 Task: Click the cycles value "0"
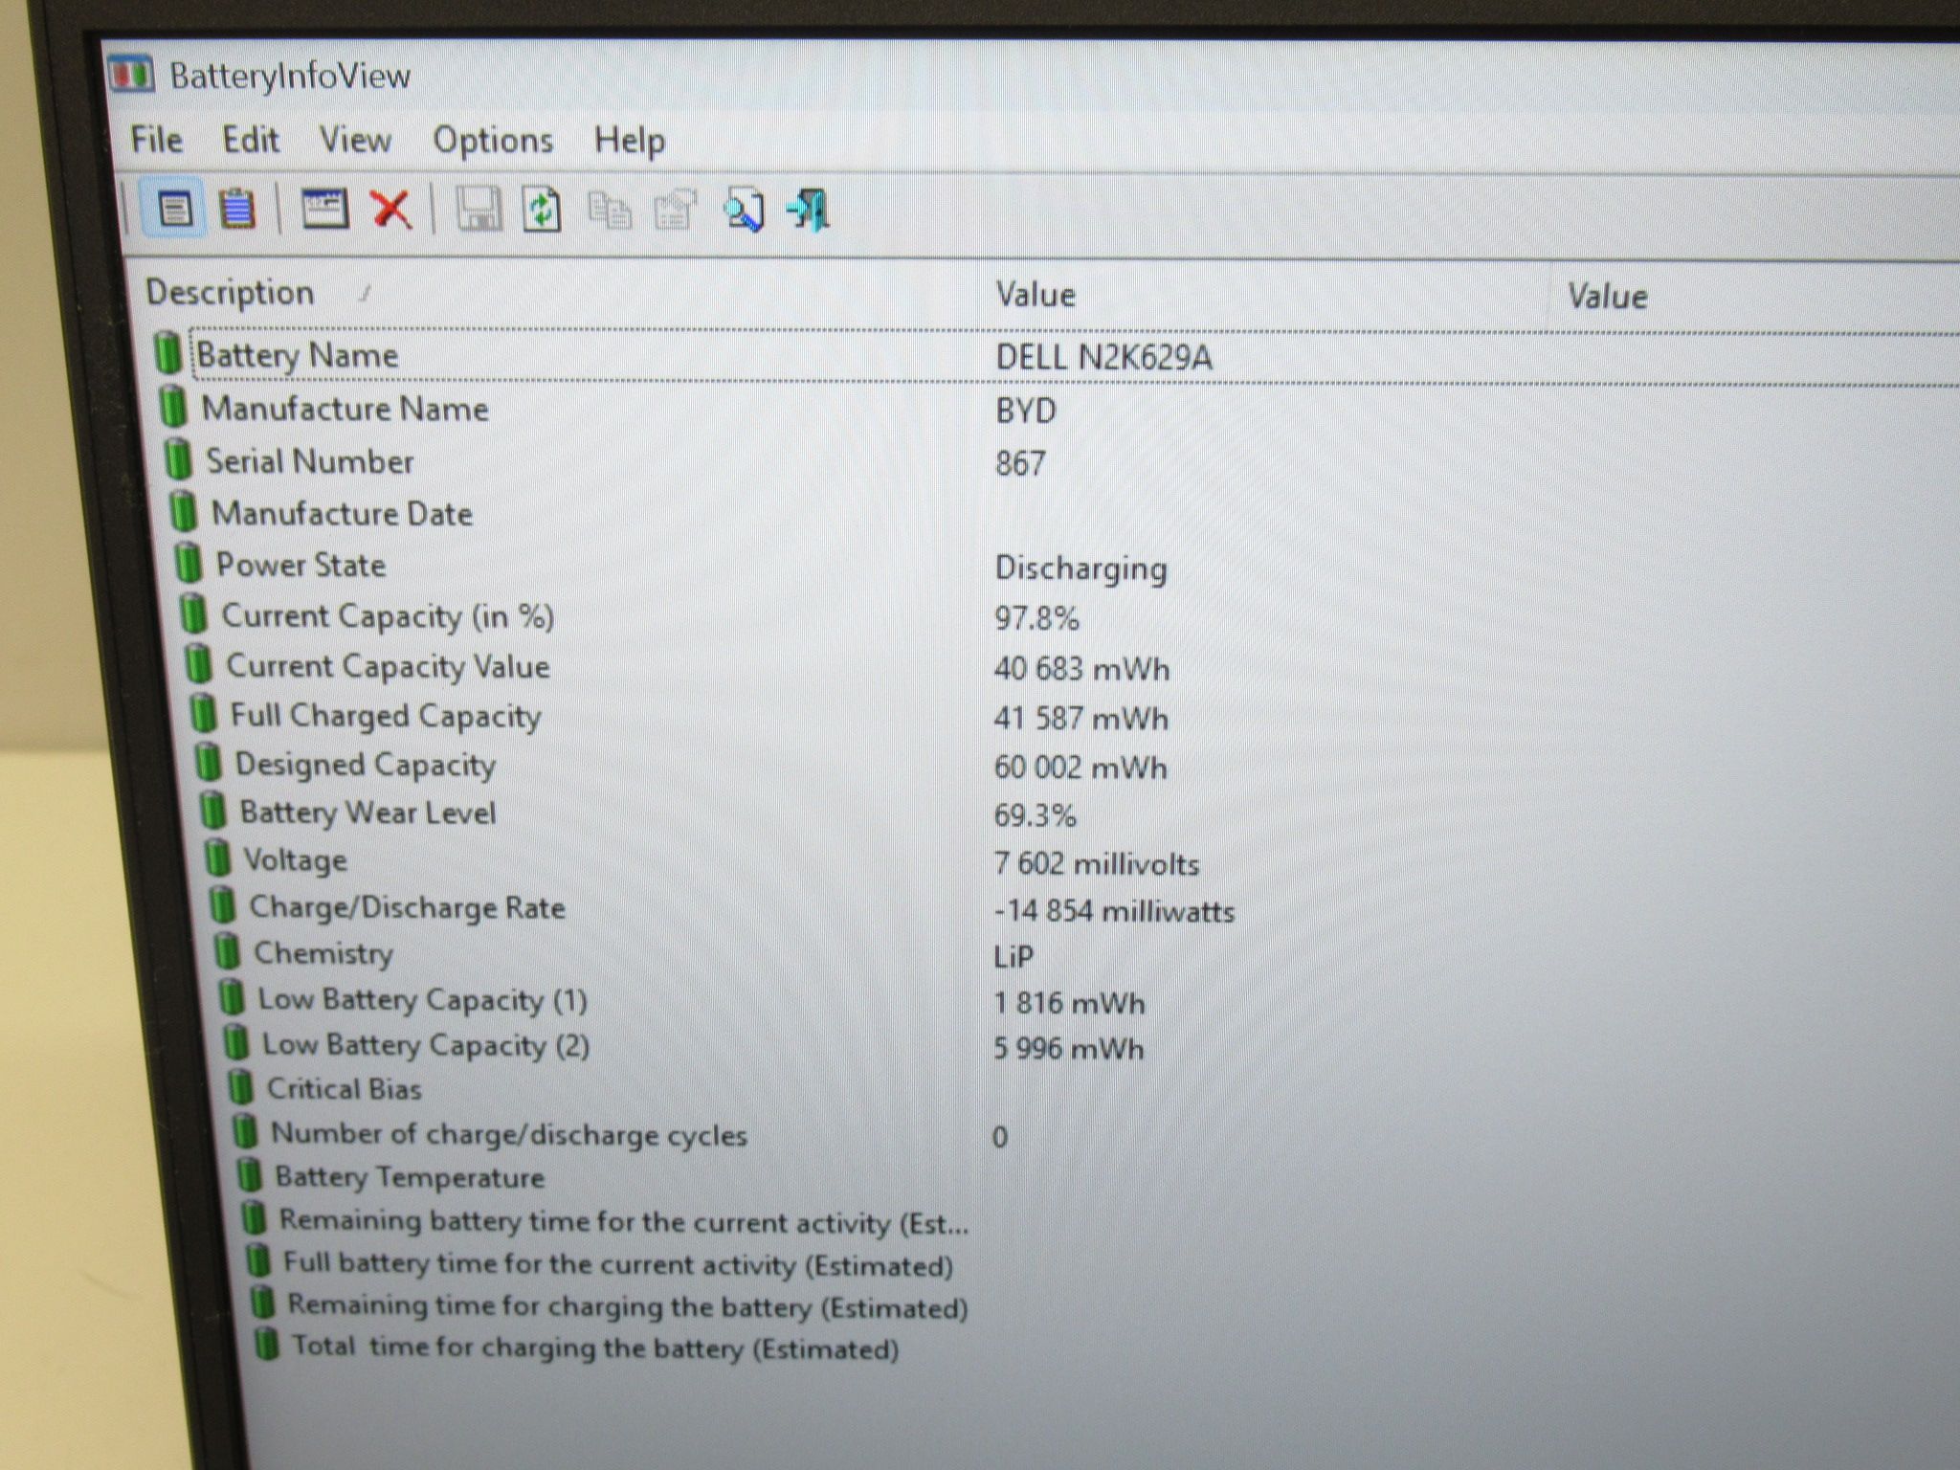pyautogui.click(x=999, y=1137)
